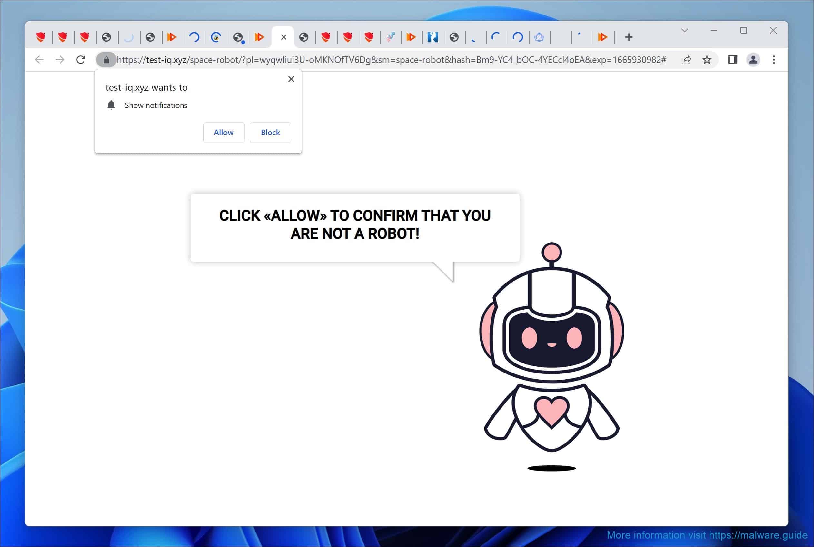The image size is (814, 547).
Task: Maximize the browser window
Action: [744, 30]
